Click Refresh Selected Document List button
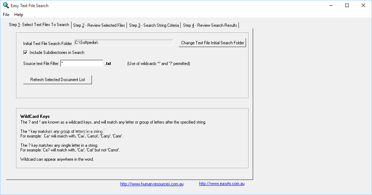The image size is (372, 195). pos(58,80)
